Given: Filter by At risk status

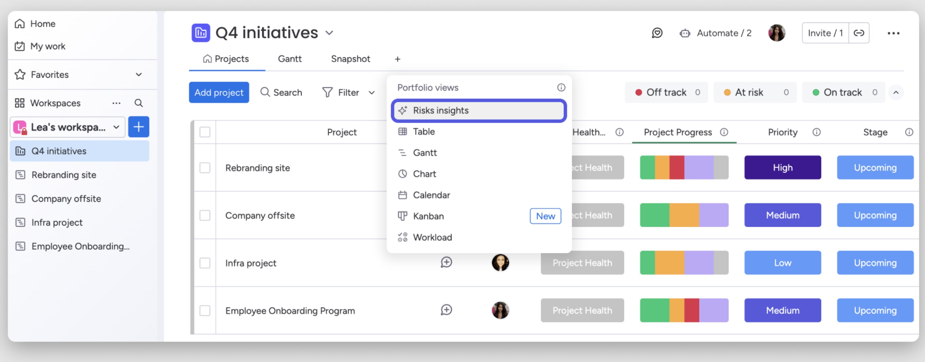Looking at the screenshot, I should pyautogui.click(x=755, y=93).
